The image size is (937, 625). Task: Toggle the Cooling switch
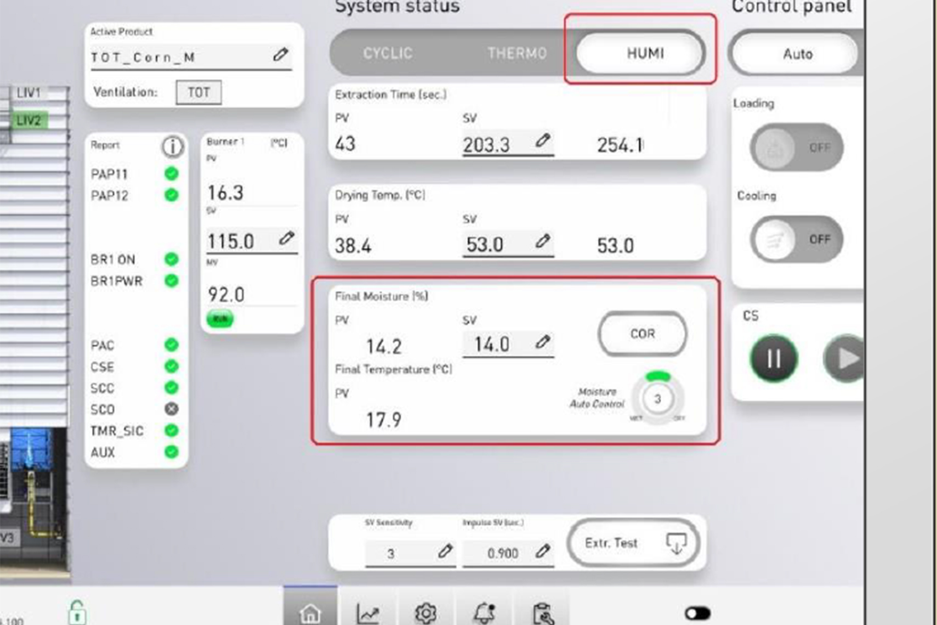pos(796,239)
